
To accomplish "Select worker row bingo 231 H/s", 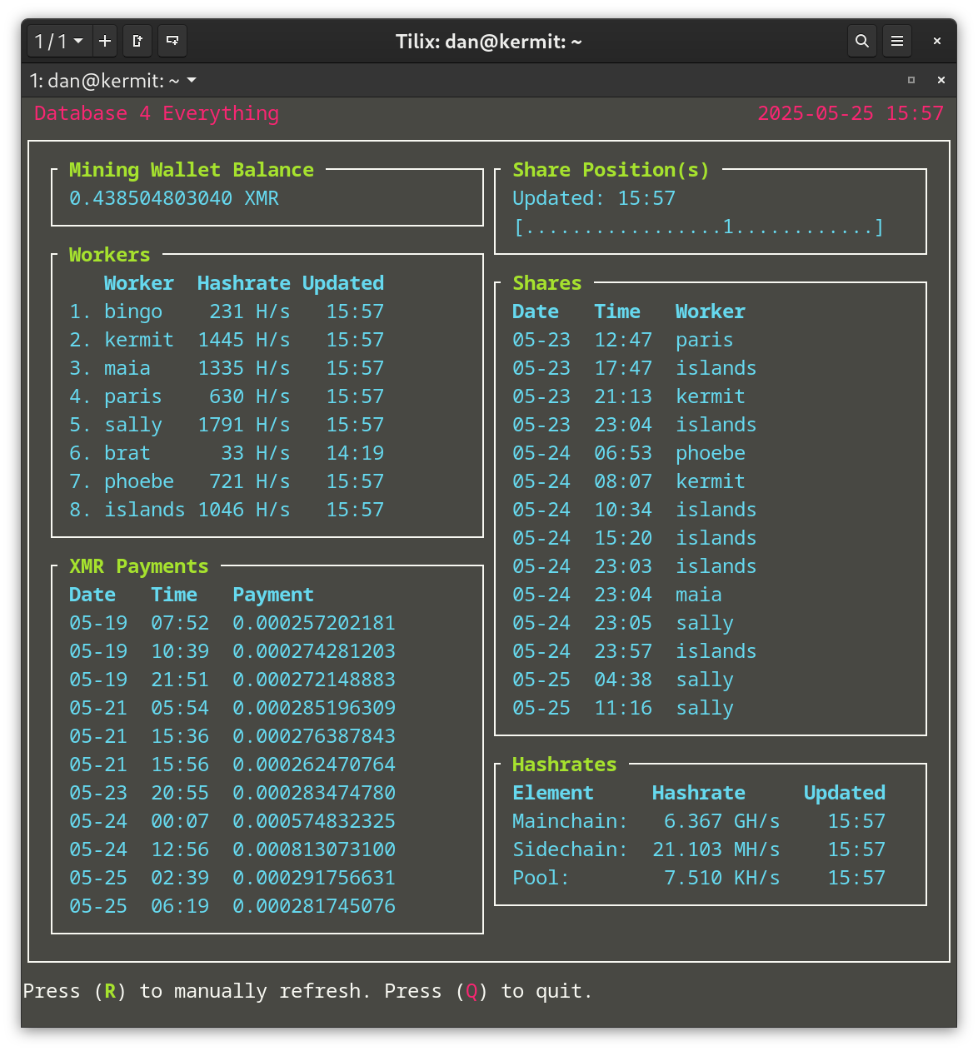I will click(x=227, y=311).
